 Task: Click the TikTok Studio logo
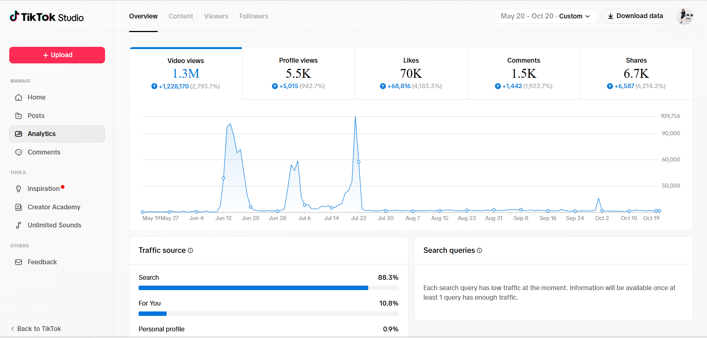[46, 17]
